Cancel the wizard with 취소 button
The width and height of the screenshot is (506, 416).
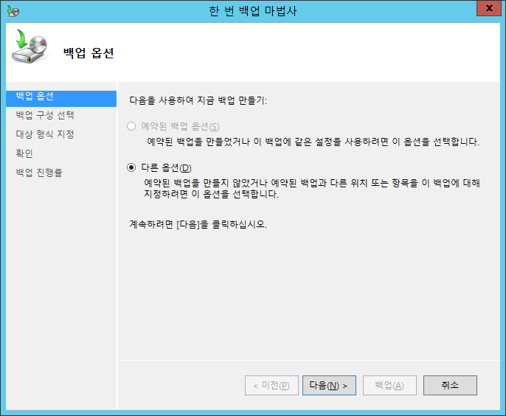coord(450,385)
